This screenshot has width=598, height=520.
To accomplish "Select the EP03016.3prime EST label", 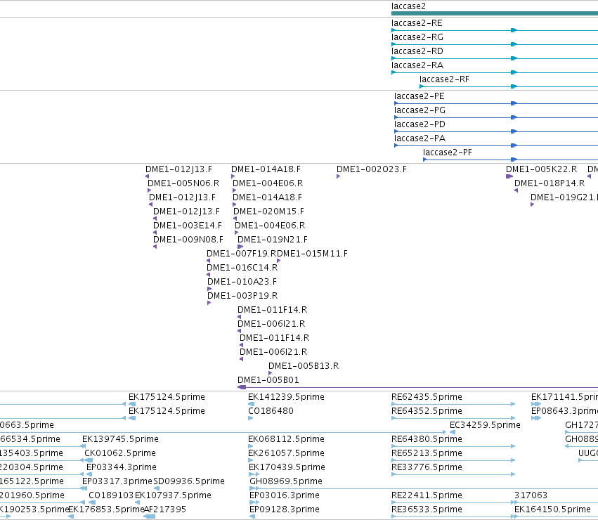I will point(285,495).
